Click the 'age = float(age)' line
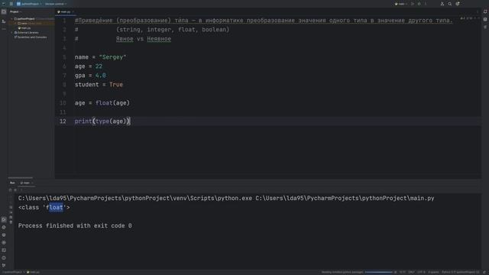 102,103
